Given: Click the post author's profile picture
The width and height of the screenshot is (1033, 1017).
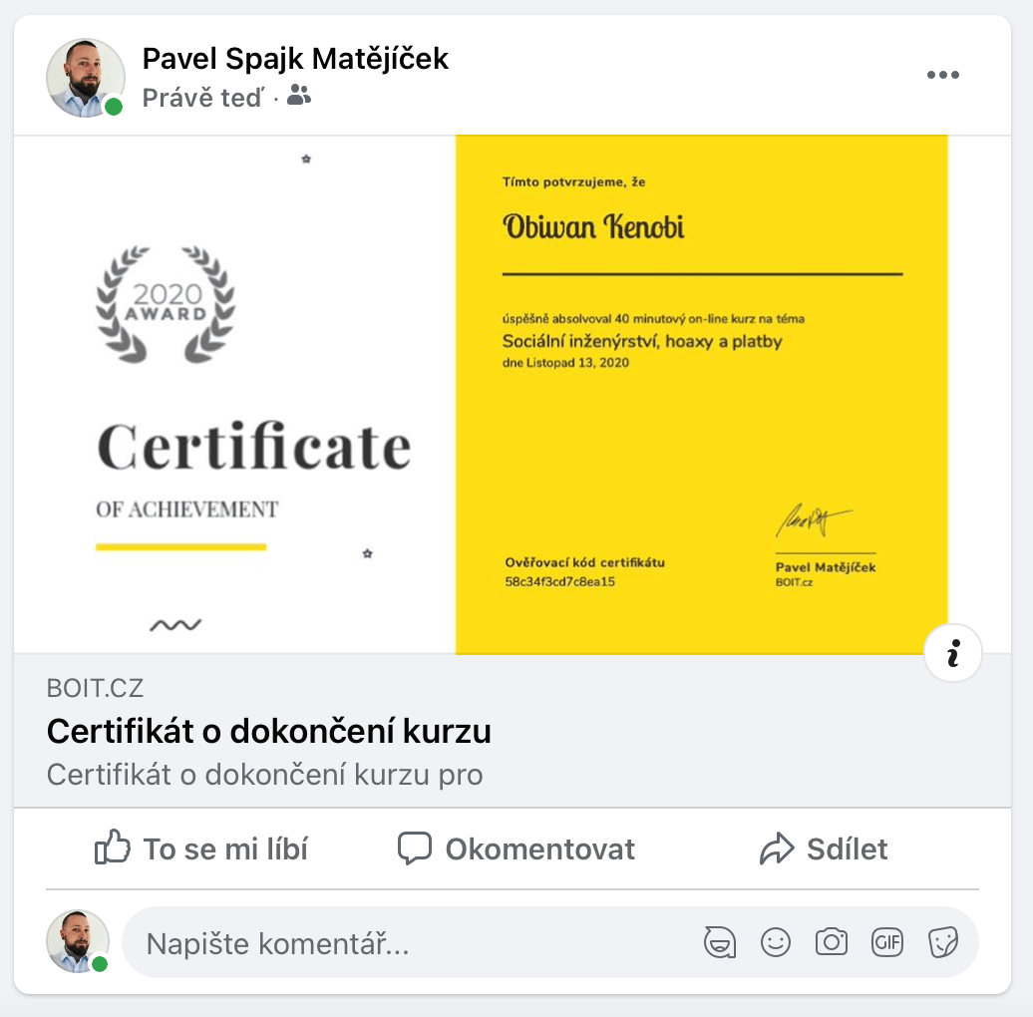Looking at the screenshot, I should [86, 78].
